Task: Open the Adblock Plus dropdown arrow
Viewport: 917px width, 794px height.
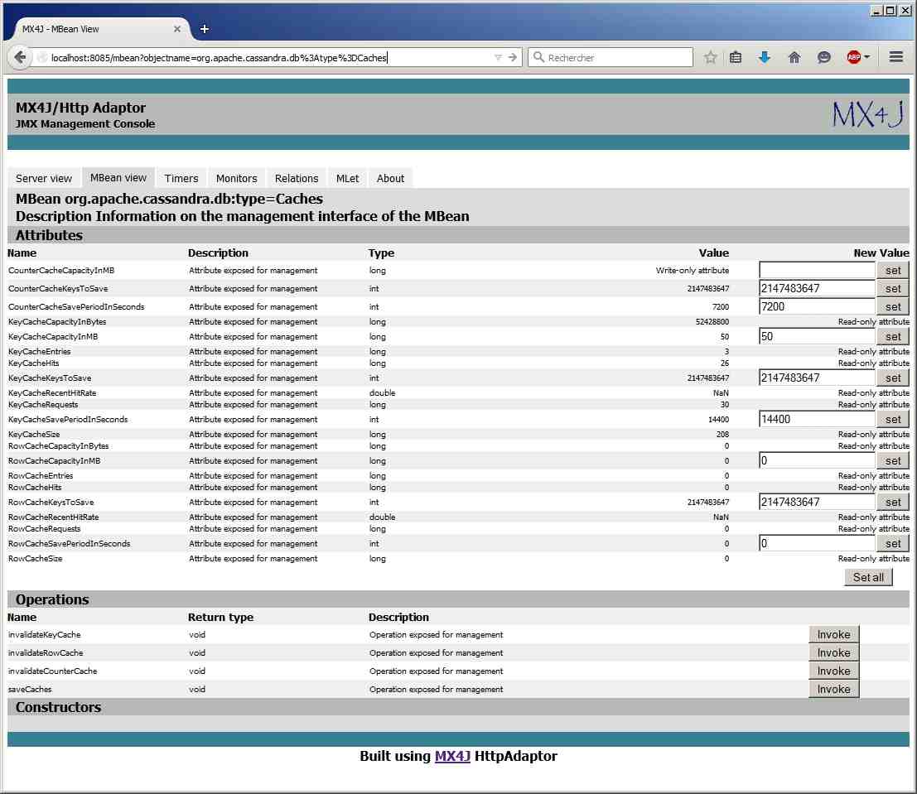Action: (x=866, y=57)
